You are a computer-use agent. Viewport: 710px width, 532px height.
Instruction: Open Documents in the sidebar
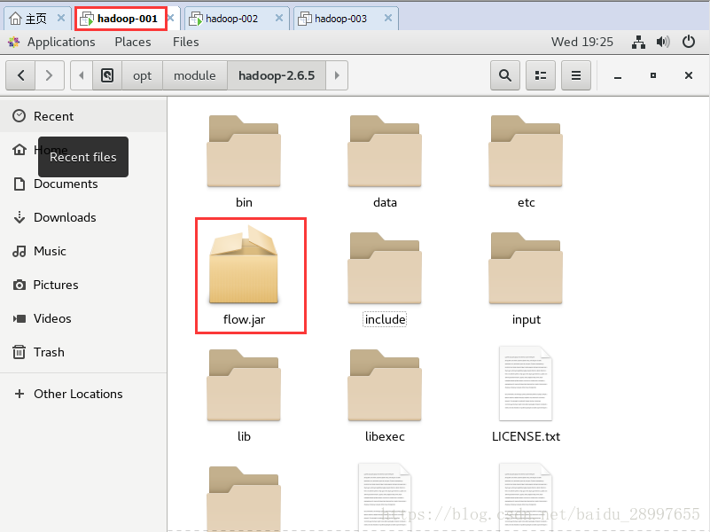83,184
